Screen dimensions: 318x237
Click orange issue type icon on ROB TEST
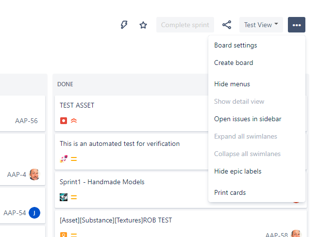(64, 235)
